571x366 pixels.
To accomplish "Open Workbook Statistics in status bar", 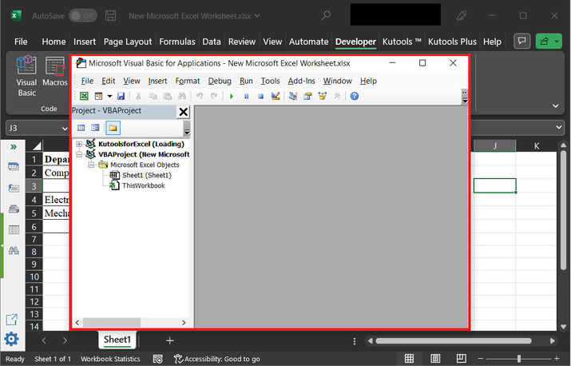I will point(110,359).
